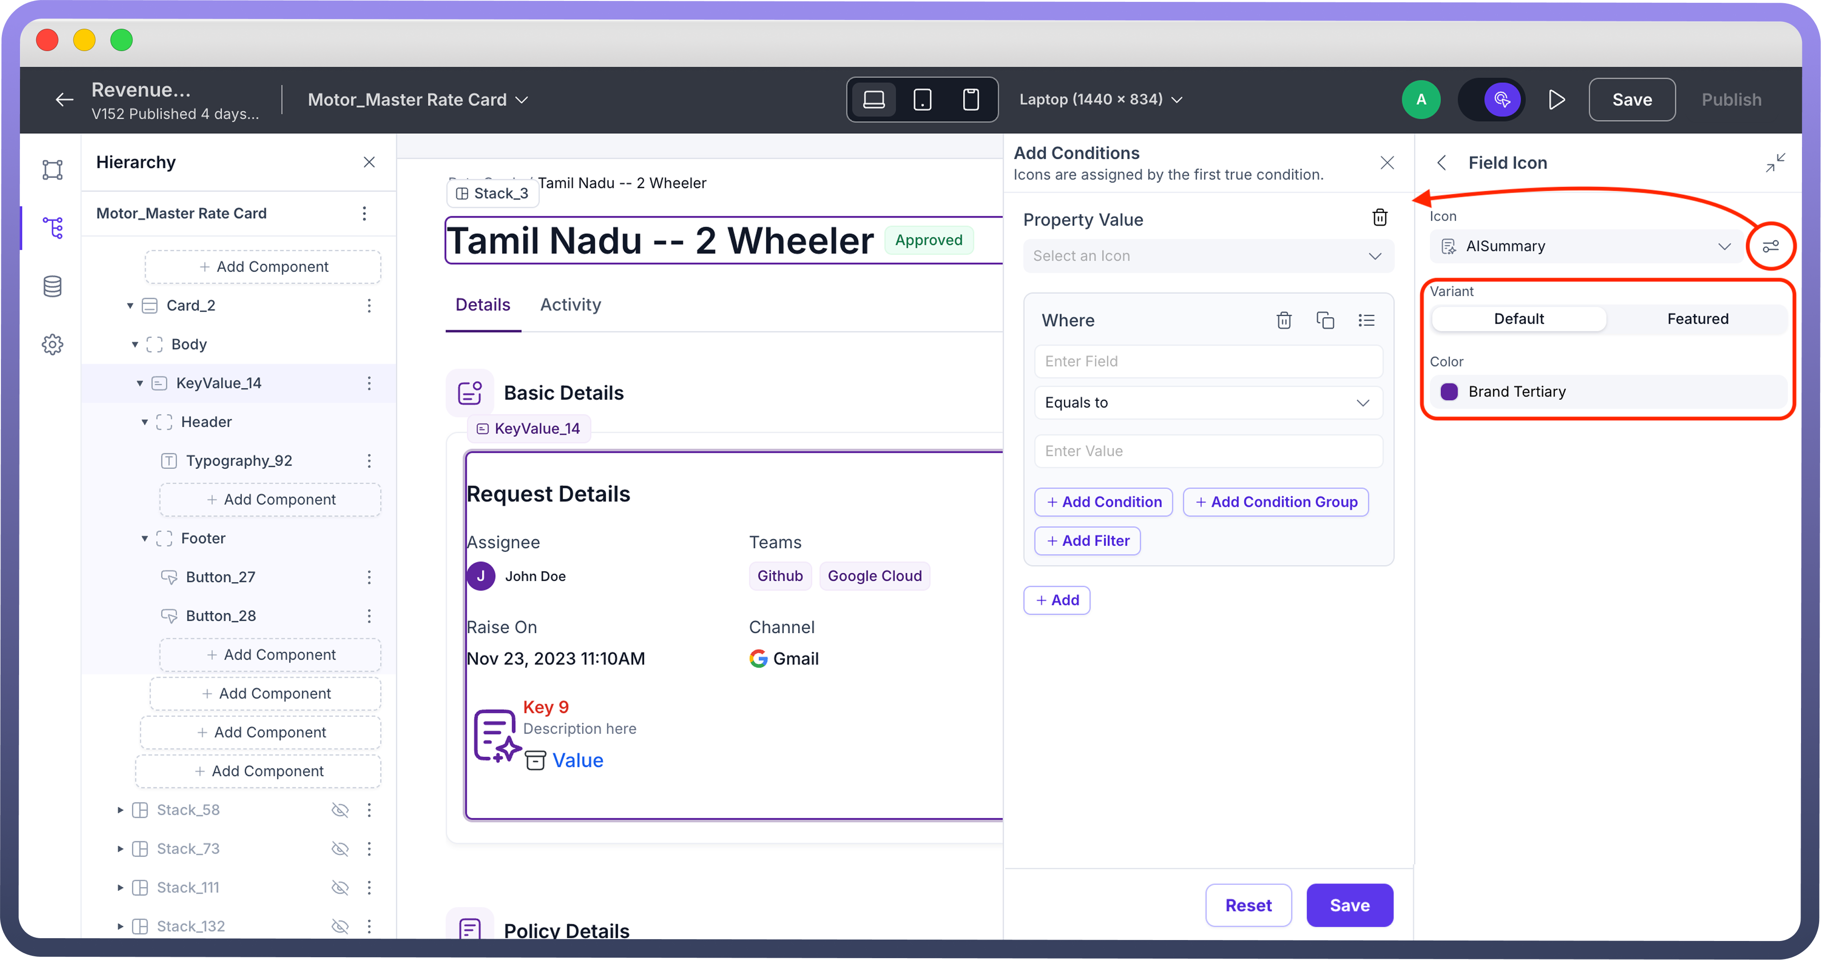Show the hidden Stack_111 layer
This screenshot has height=960, width=1821.
pyautogui.click(x=340, y=887)
